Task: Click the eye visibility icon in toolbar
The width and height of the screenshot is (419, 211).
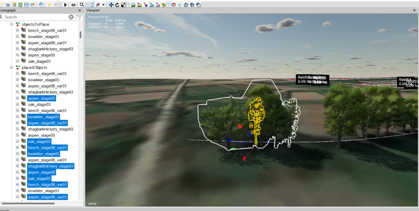Action: [73, 5]
